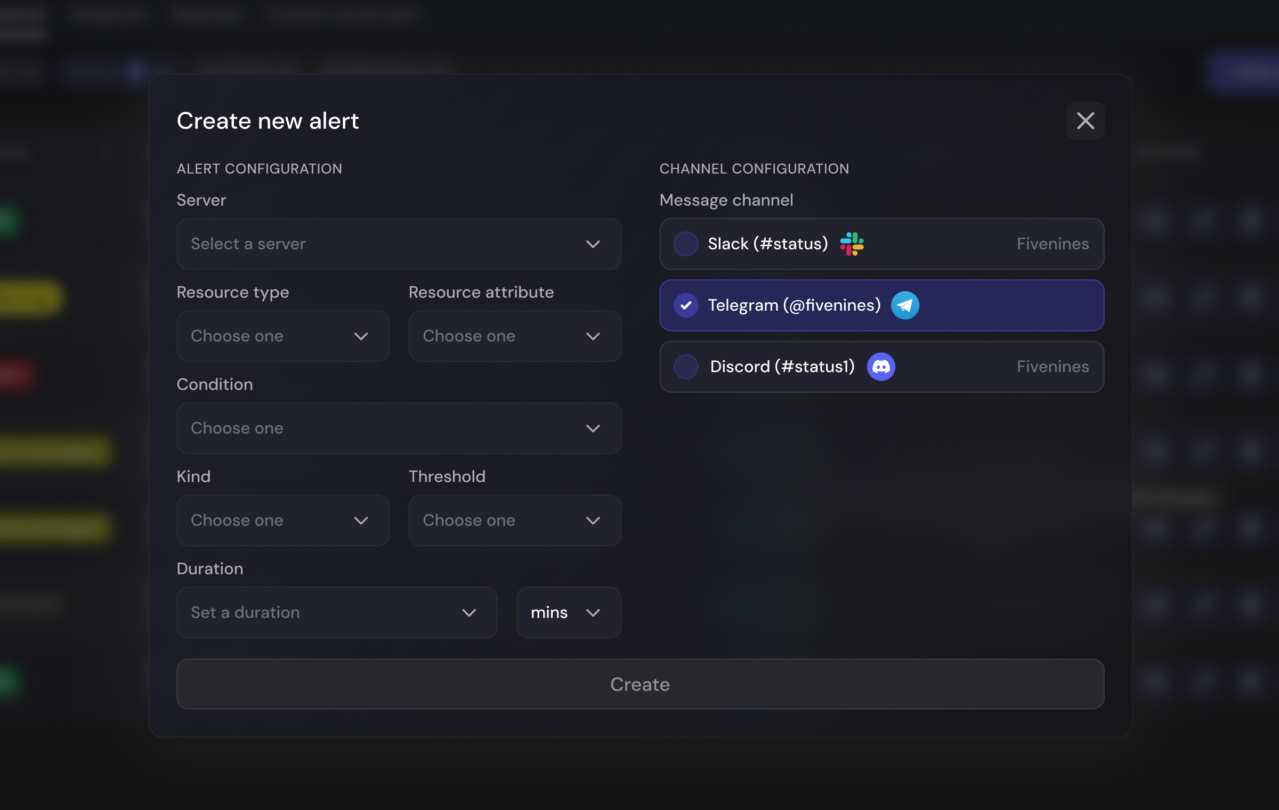Close the Create new alert dialog
Screen dimensions: 1279x810
click(x=1085, y=121)
